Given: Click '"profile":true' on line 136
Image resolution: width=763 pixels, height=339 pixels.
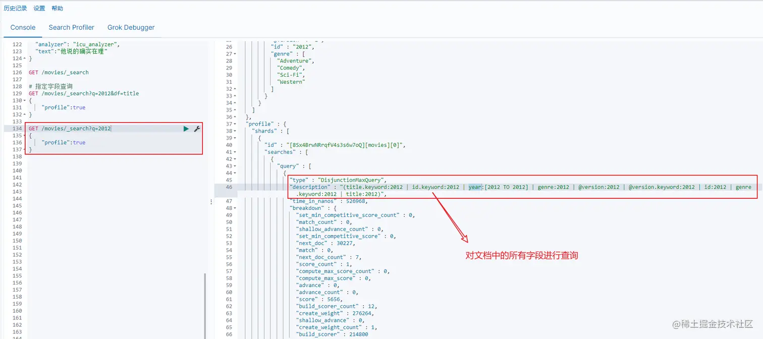Looking at the screenshot, I should point(64,143).
